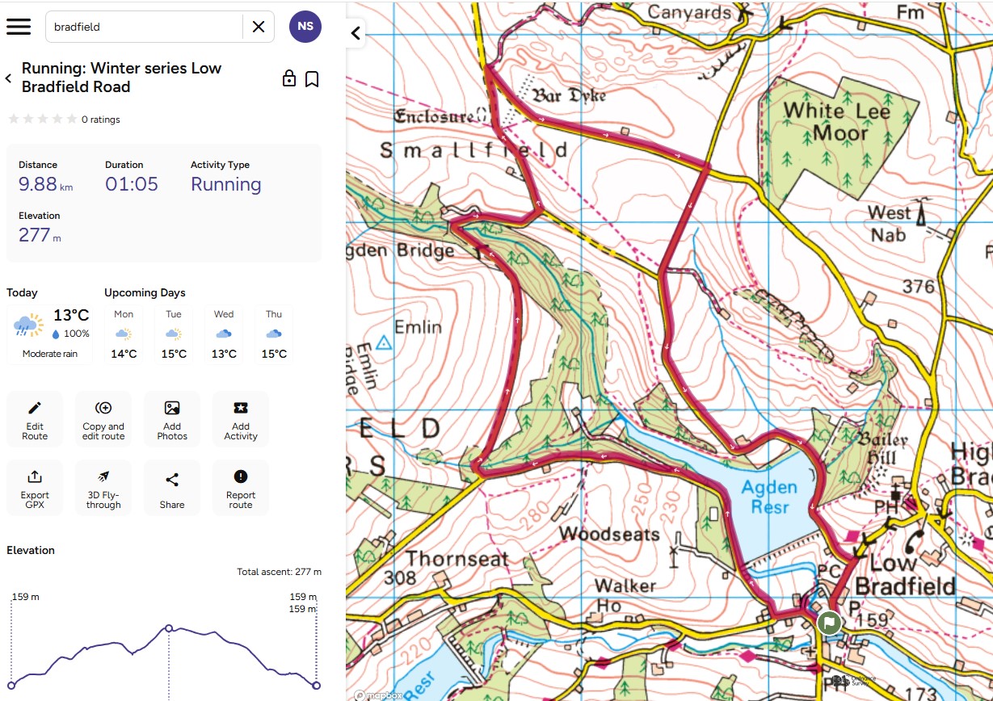
Task: Go back using the arrow beside route title
Action: click(x=9, y=78)
